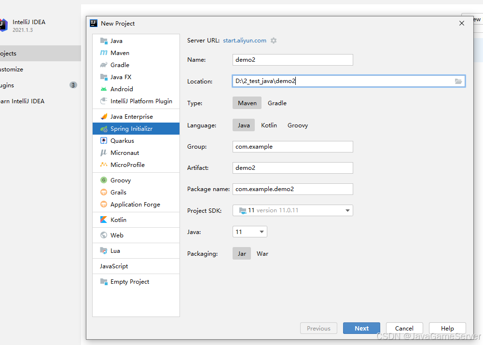The width and height of the screenshot is (483, 345).
Task: Click the Group input field
Action: pyautogui.click(x=292, y=147)
